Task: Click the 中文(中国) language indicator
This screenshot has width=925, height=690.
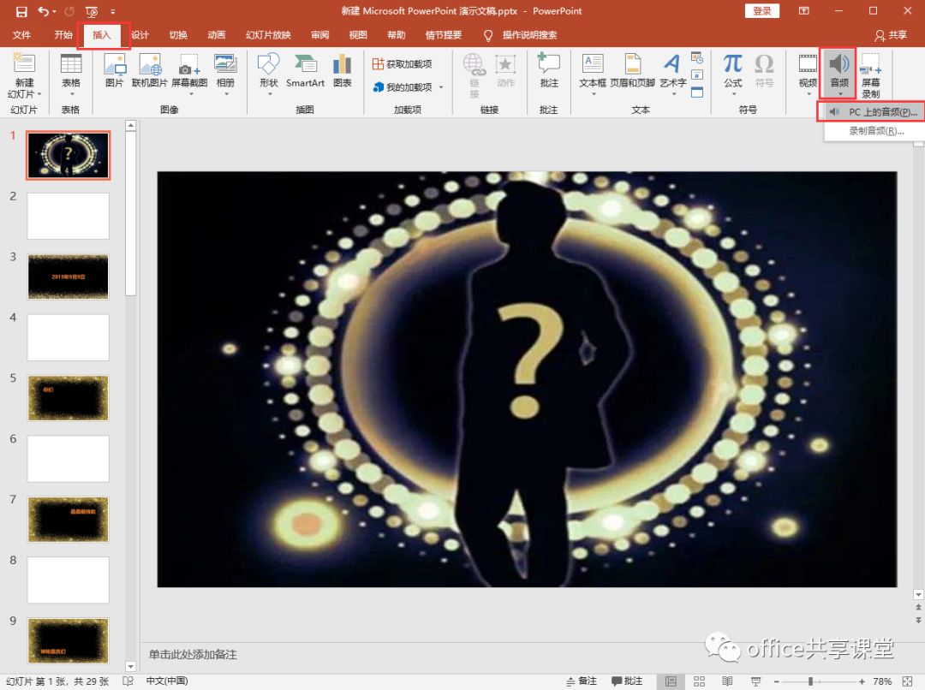Action: (x=167, y=681)
